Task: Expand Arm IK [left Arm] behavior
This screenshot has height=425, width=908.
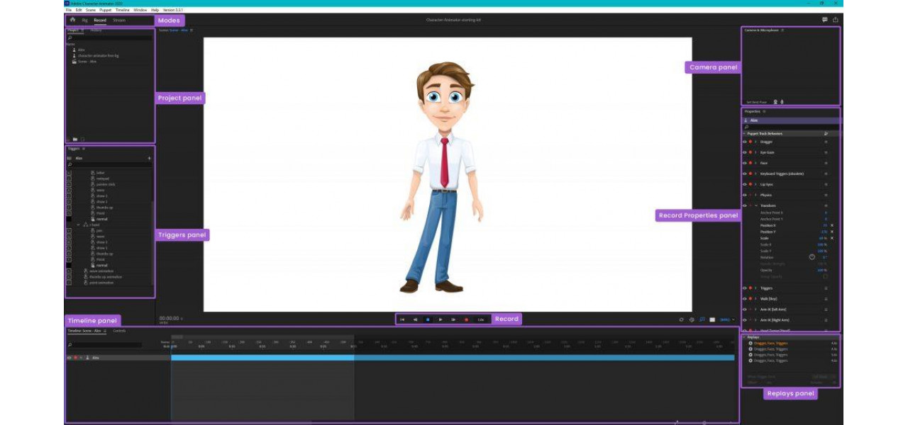Action: pos(756,310)
